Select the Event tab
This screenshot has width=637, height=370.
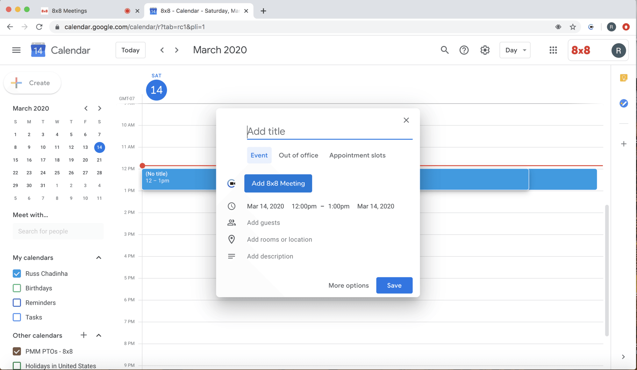(x=259, y=155)
